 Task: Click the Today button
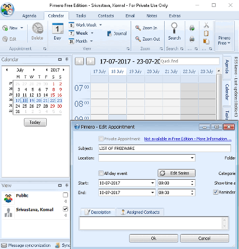pos(35,122)
